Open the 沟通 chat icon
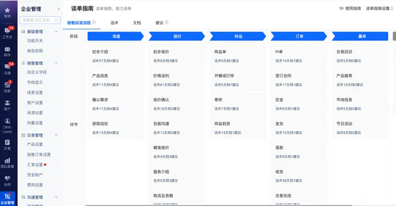 tap(7, 67)
